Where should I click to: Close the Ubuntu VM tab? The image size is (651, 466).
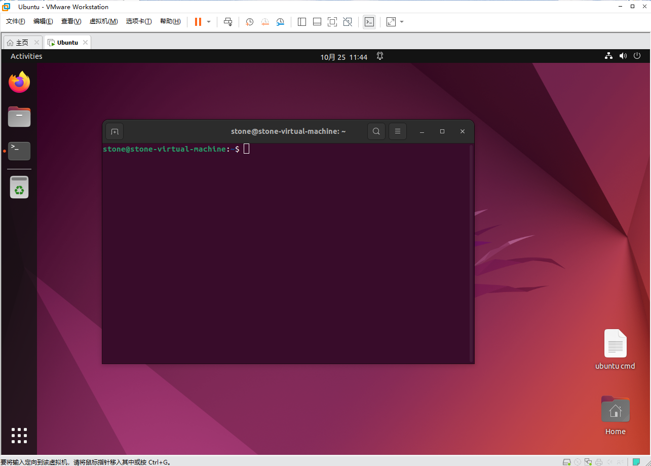coord(85,43)
